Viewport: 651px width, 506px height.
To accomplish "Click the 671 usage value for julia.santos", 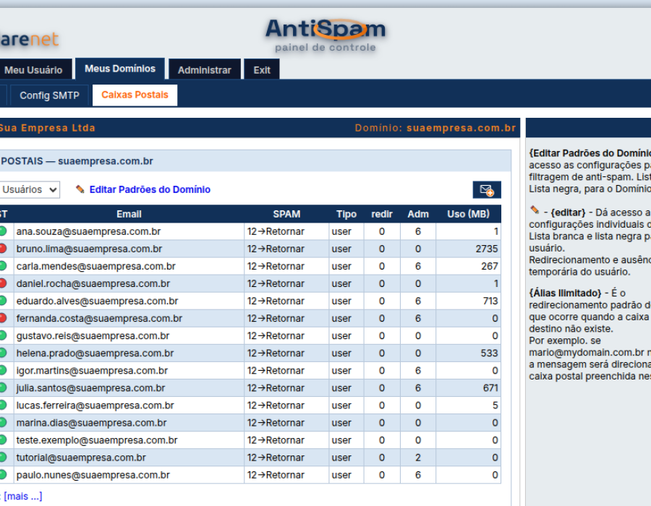I will click(x=490, y=388).
